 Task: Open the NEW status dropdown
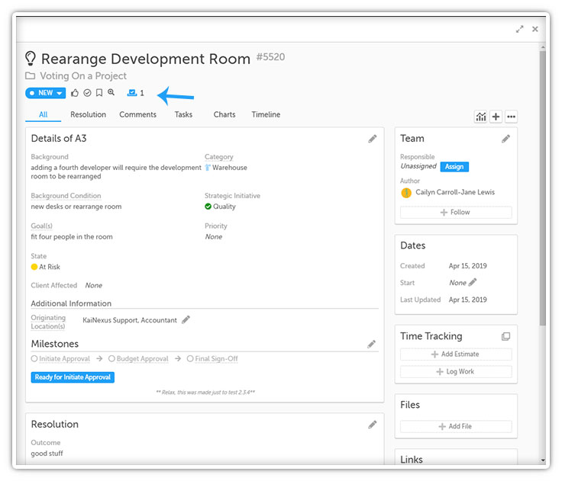(46, 93)
